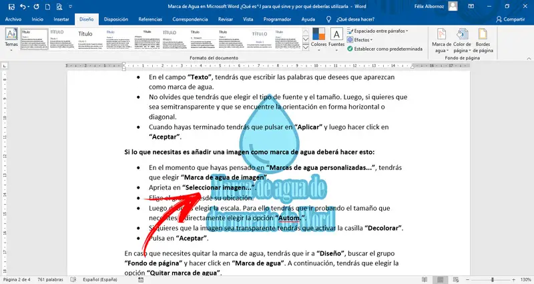Switch to the Inicio tab

click(37, 19)
